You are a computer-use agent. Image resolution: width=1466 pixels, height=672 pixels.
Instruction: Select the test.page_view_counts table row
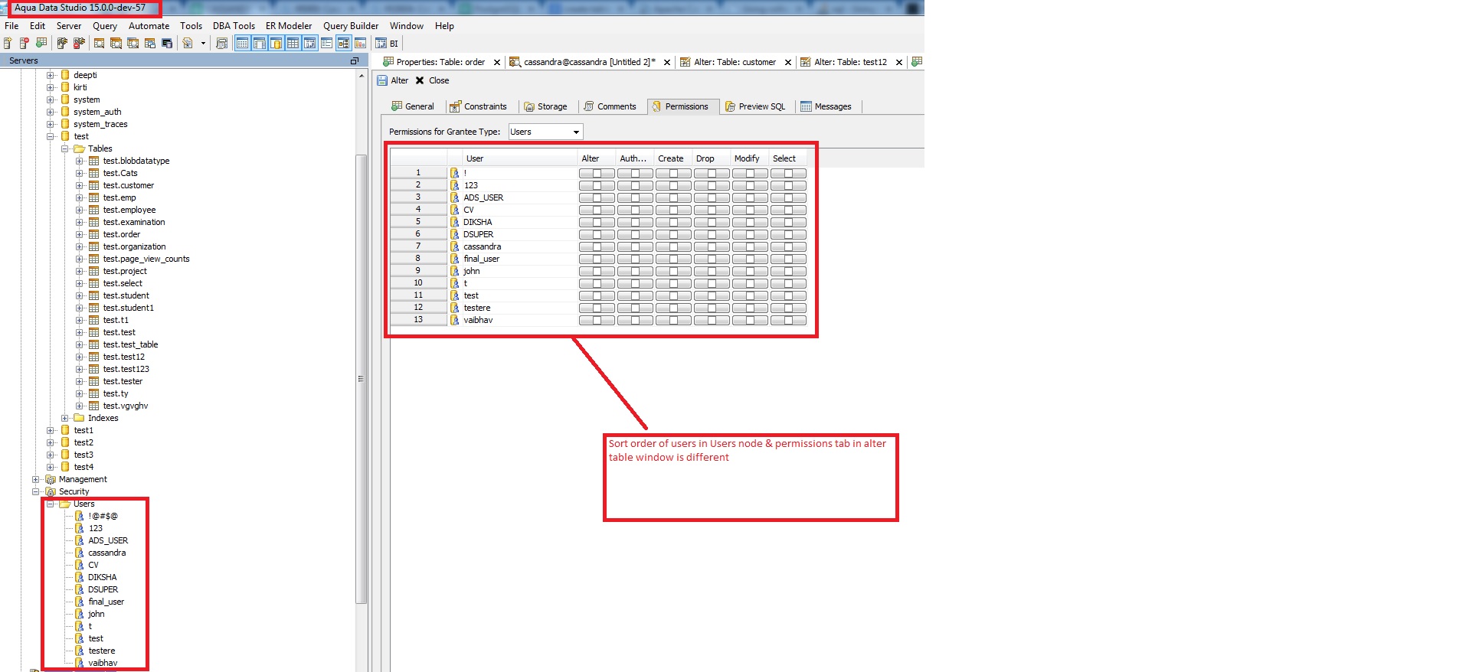pyautogui.click(x=146, y=259)
